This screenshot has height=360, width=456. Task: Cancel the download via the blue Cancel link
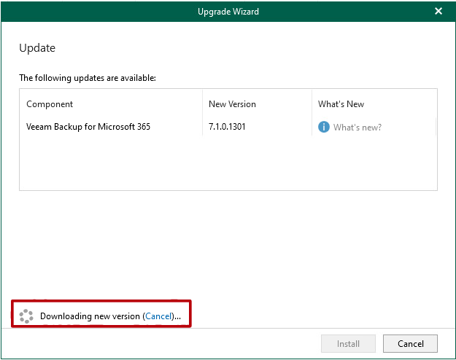(x=158, y=316)
